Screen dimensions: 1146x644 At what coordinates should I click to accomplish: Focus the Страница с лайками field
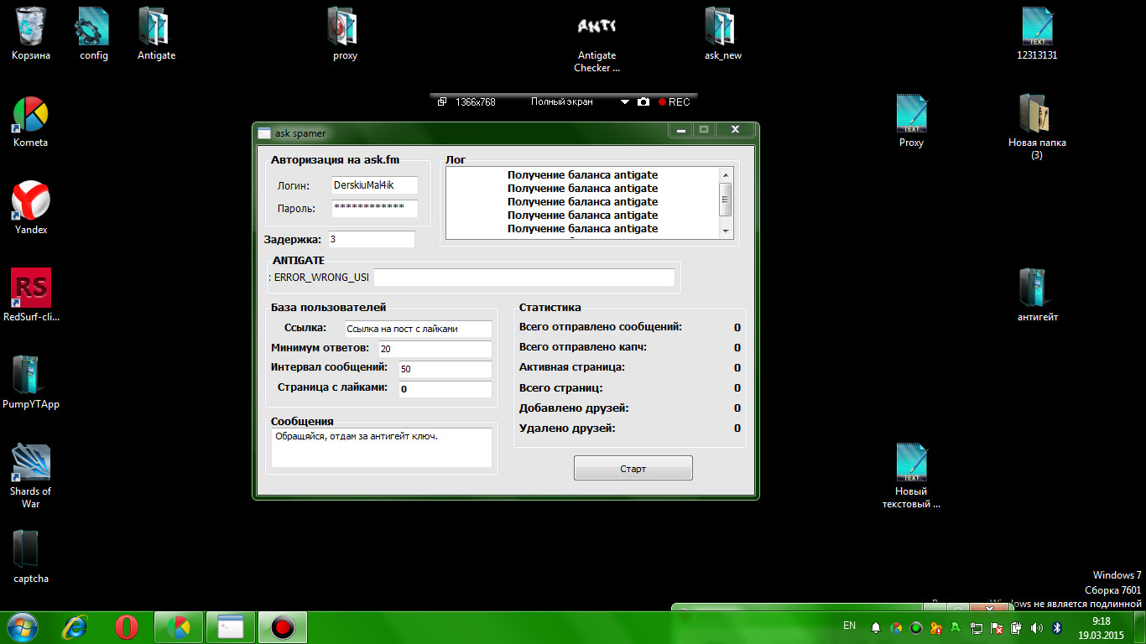click(x=444, y=389)
